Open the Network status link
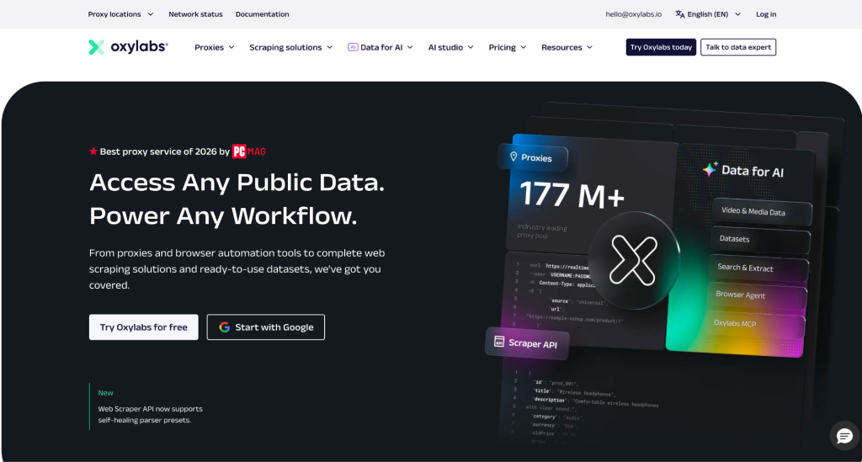862x462 pixels. (195, 14)
